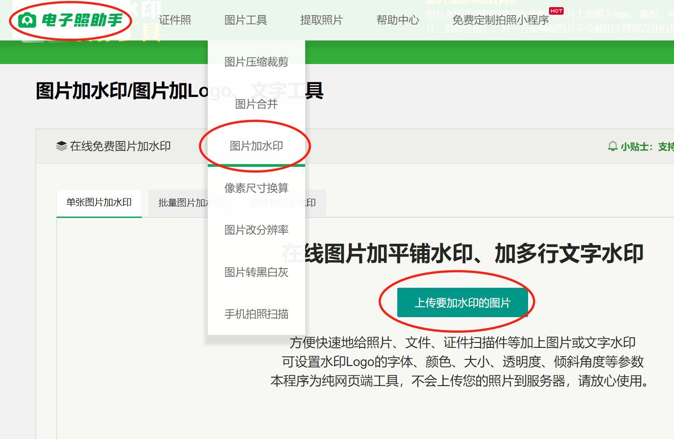Select 图片改分辨率 menu option

coord(256,230)
